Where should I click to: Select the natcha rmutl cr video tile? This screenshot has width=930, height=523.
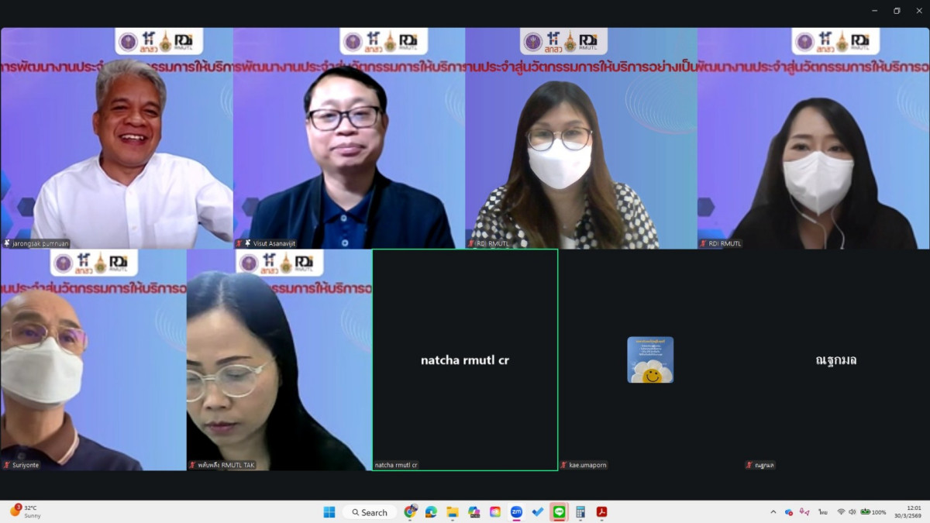click(465, 360)
